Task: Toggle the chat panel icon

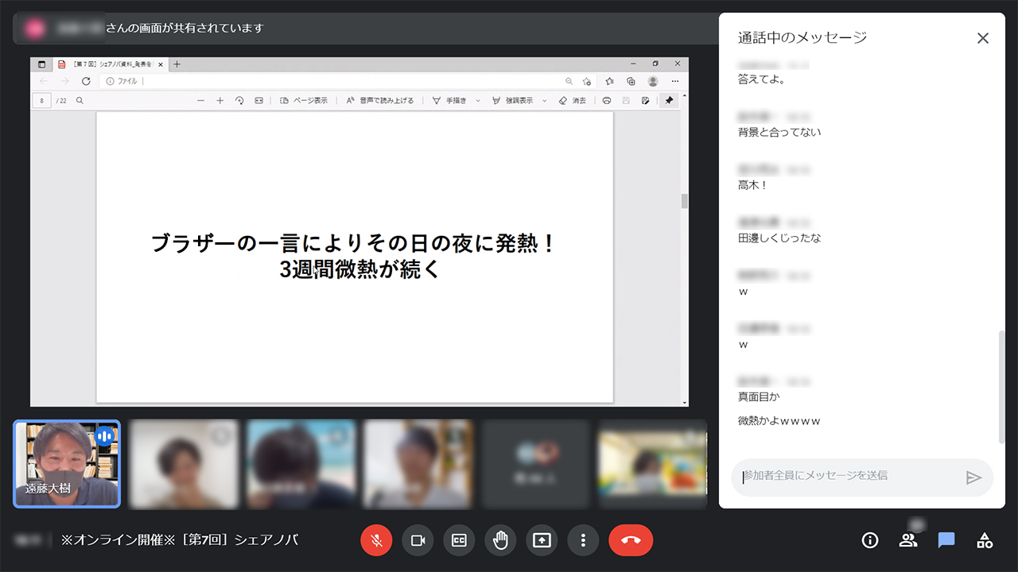Action: (x=946, y=540)
